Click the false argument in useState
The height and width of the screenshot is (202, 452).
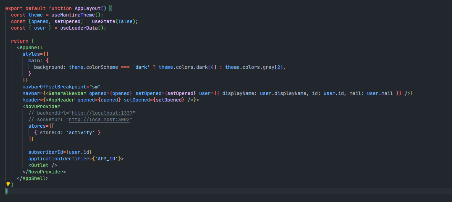[x=125, y=21]
